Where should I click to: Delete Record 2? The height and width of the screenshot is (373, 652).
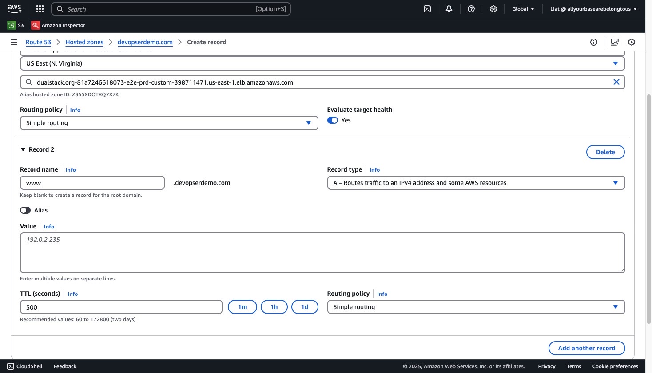(x=605, y=152)
